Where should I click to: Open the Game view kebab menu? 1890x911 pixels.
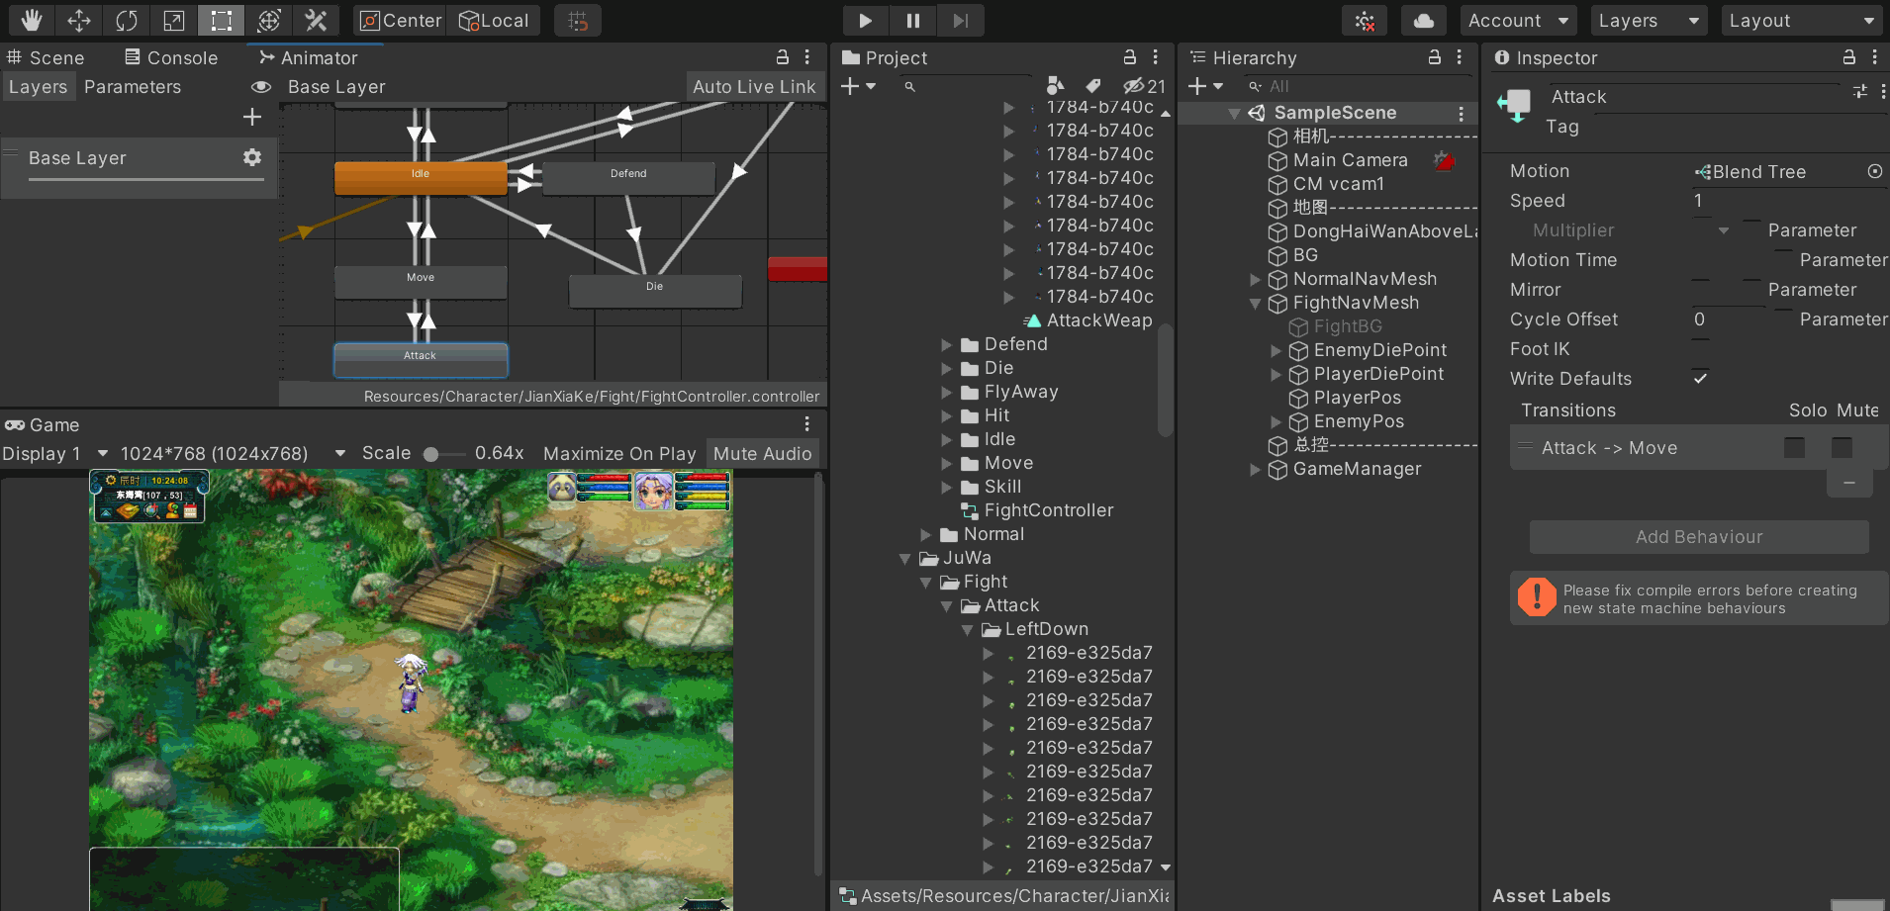pyautogui.click(x=807, y=424)
